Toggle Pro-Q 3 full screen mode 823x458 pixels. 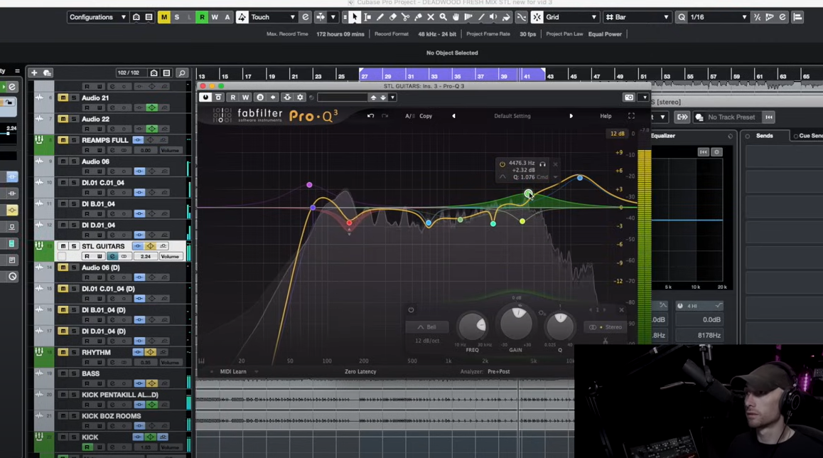631,116
